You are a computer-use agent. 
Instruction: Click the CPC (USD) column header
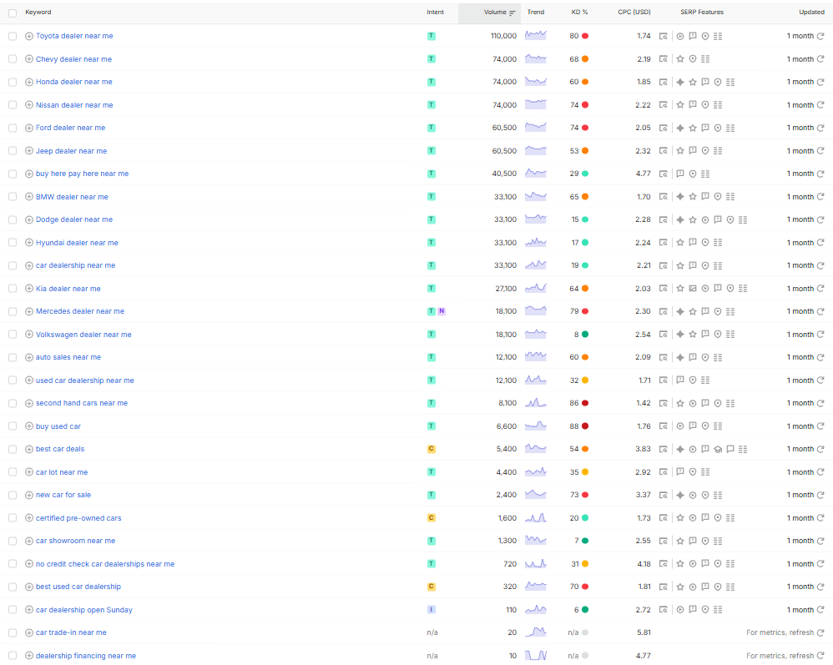(634, 13)
